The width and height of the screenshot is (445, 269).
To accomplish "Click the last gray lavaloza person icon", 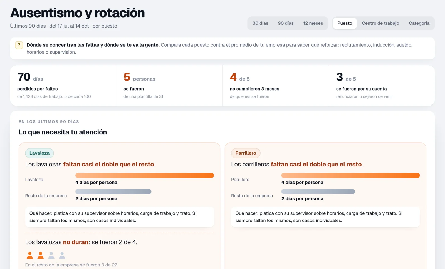I will click(62, 255).
